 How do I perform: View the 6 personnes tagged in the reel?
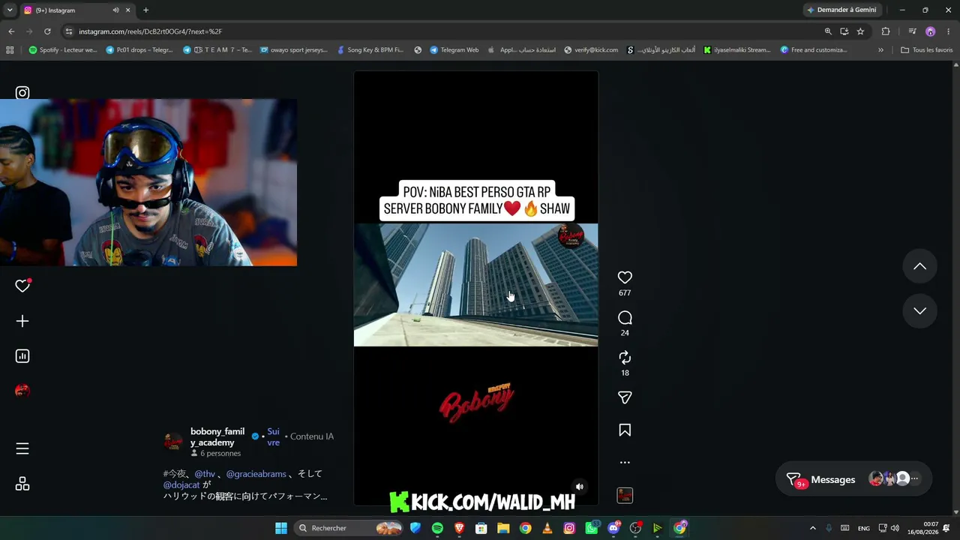coord(216,453)
